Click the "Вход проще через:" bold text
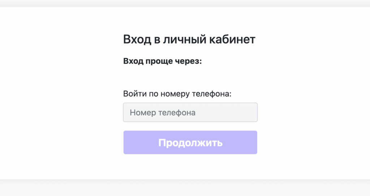Screen dimensions: 370x196 [x=162, y=61]
